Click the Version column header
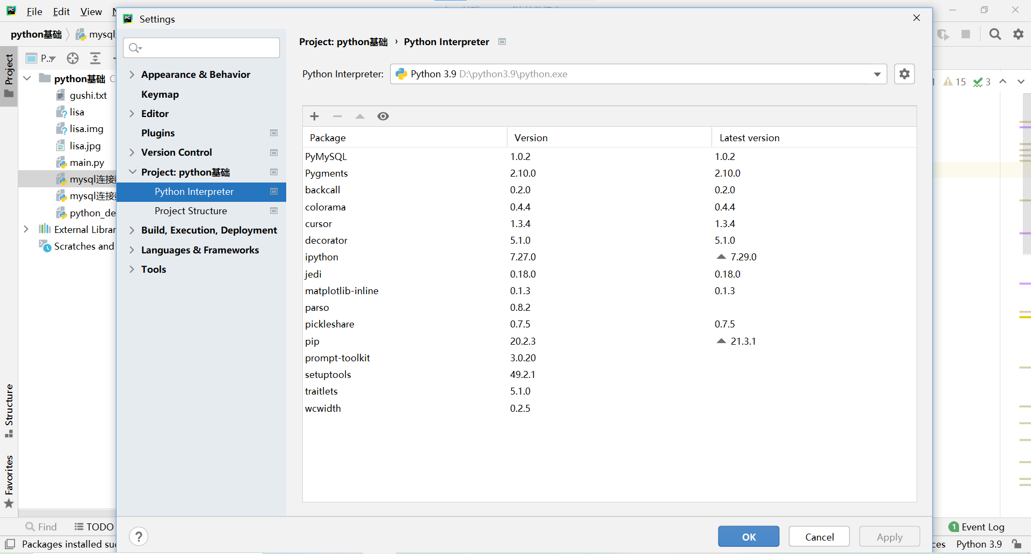Viewport: 1031px width, 554px height. click(x=609, y=138)
